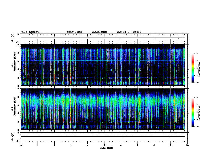Click the "8" kHz tick of ch.2 spectrogram
This screenshot has height=163, width=211.
[x=19, y=97]
